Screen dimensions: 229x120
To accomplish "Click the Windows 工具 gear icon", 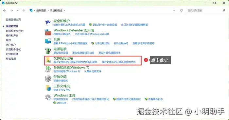I will tap(48, 97).
